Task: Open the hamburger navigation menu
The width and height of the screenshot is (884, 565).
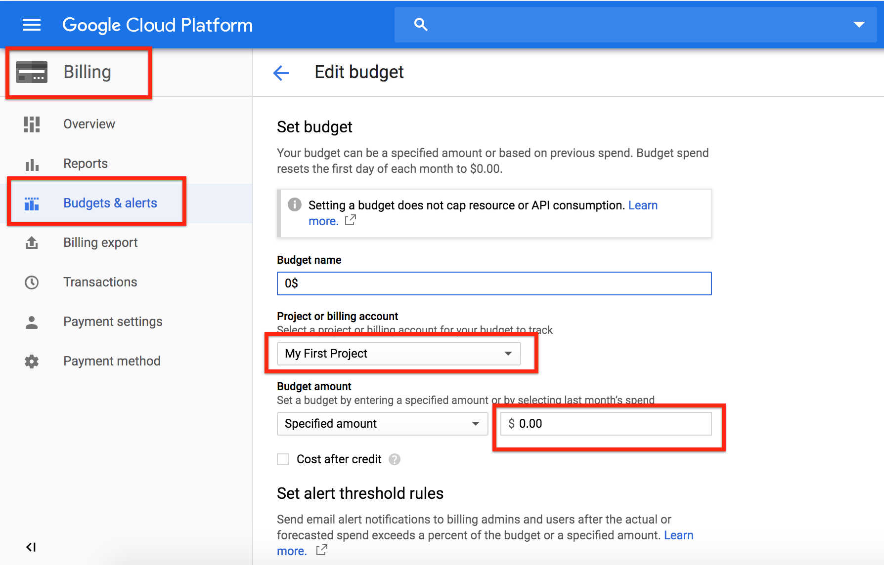Action: click(x=32, y=25)
